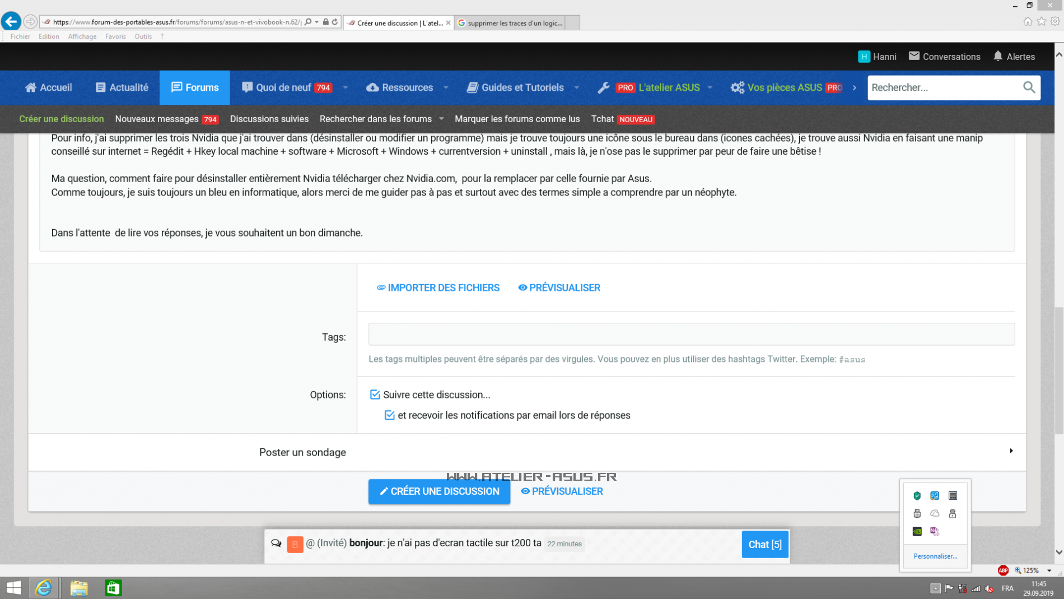Uncheck Suivre cette discussion checkbox
Screen dimensions: 1064x599
point(375,394)
